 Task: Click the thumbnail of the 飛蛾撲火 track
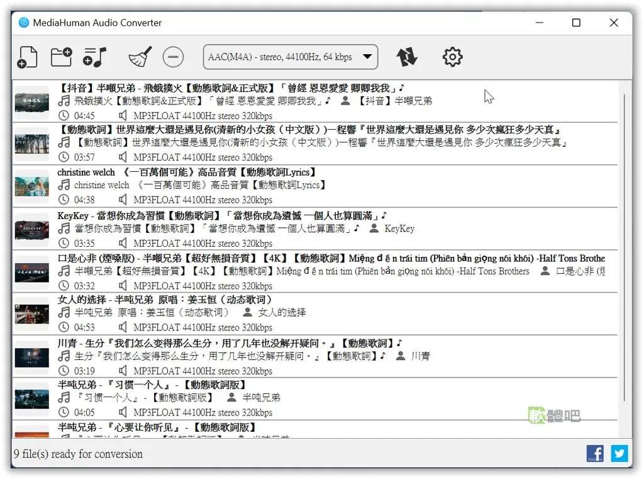tap(31, 102)
